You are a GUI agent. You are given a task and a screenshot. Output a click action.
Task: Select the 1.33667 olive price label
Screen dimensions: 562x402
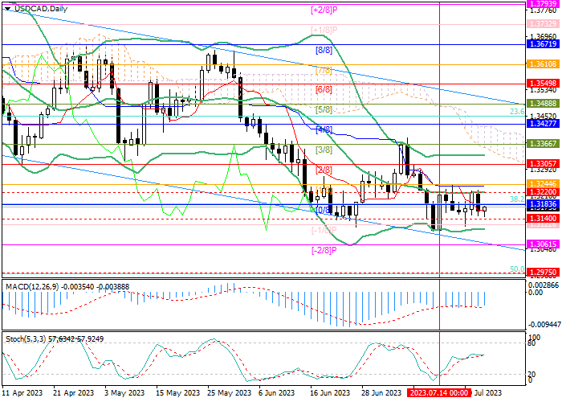pyautogui.click(x=544, y=144)
